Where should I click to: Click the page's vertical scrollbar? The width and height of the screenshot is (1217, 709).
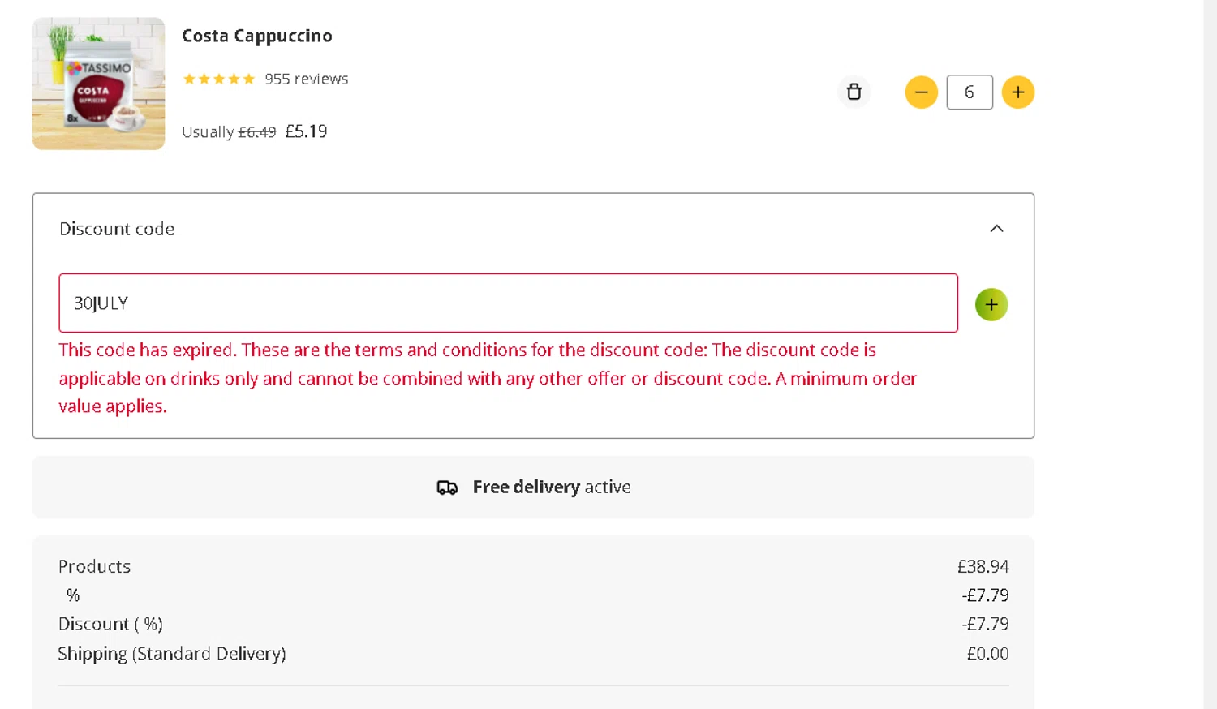point(1210,354)
